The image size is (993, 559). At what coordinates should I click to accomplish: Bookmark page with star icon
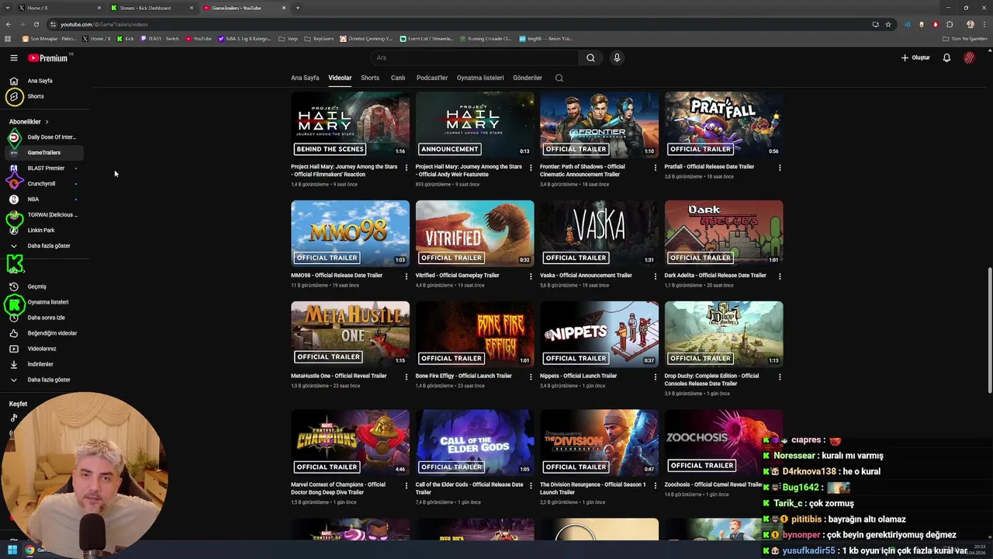tap(888, 24)
